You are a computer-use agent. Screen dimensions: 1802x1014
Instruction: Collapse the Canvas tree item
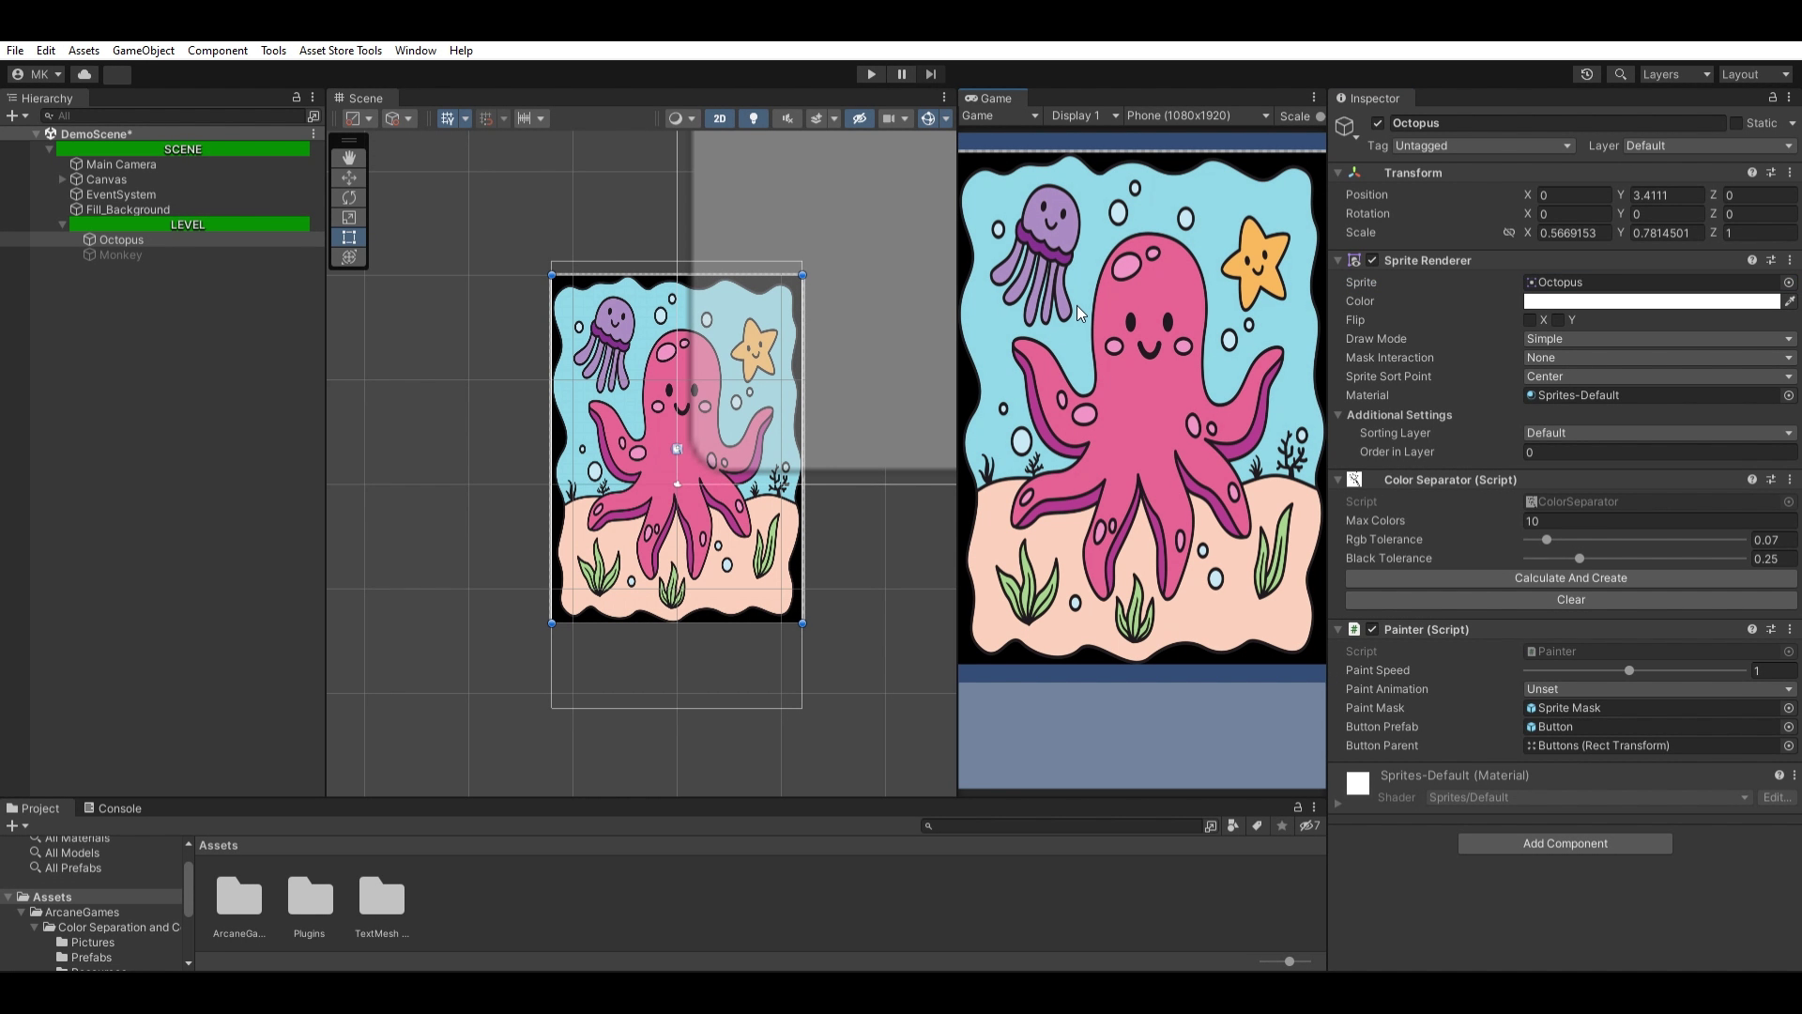pos(62,179)
